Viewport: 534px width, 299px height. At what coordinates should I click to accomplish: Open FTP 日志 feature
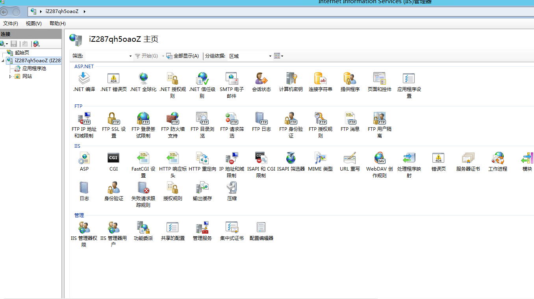(x=261, y=122)
